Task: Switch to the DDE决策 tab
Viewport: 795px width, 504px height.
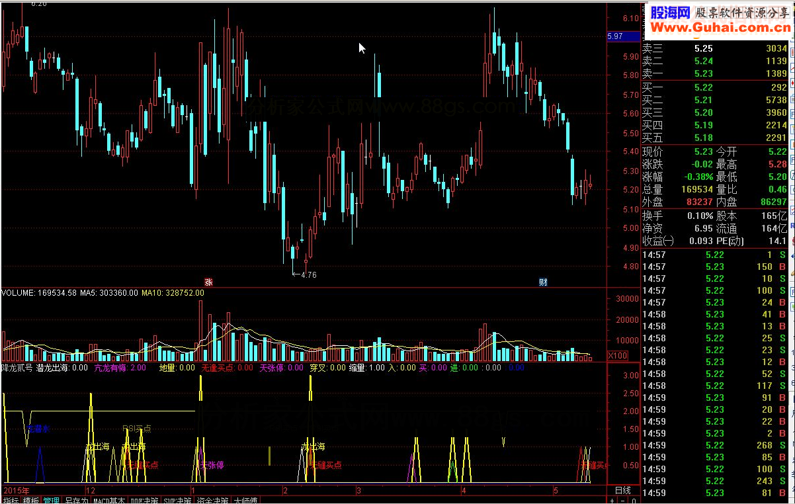Action: tap(145, 501)
